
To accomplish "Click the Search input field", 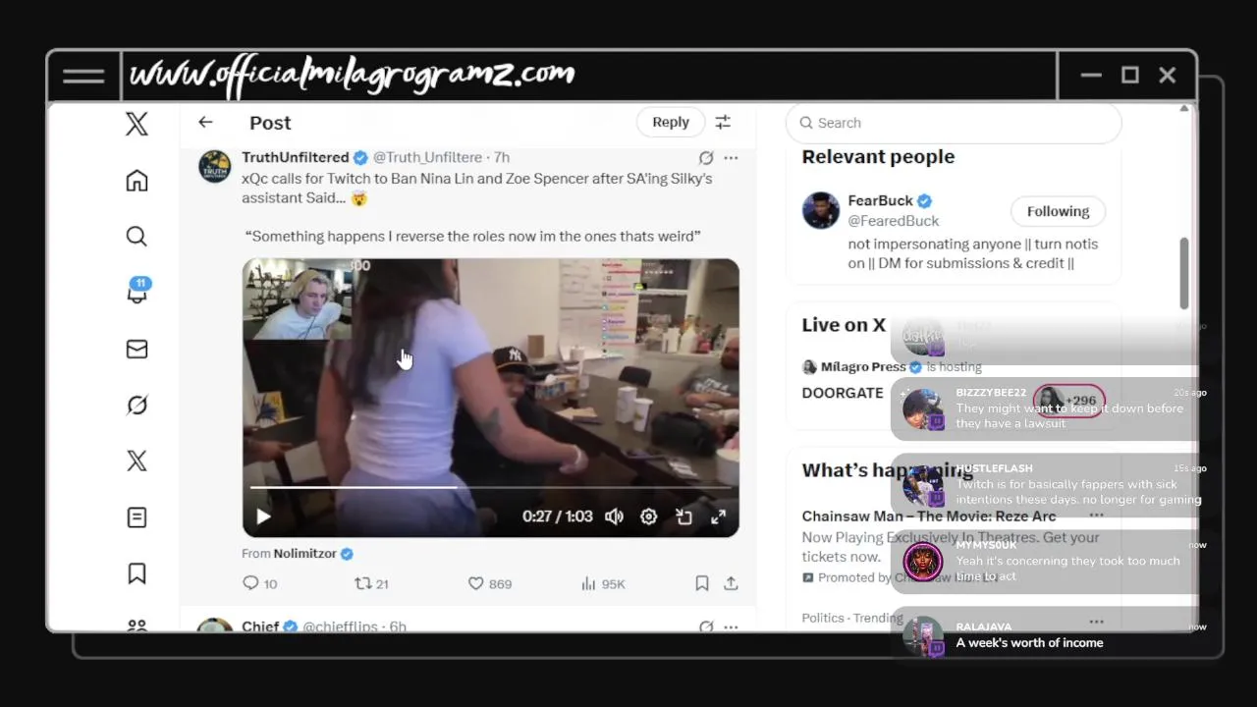I will [x=954, y=123].
